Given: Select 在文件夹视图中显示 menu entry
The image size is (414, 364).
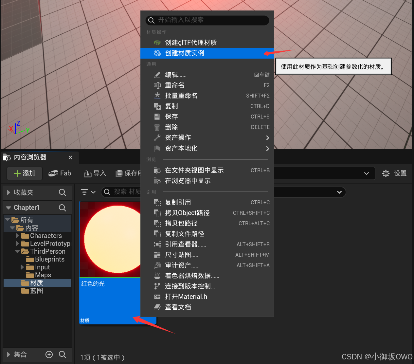Looking at the screenshot, I should [x=207, y=170].
